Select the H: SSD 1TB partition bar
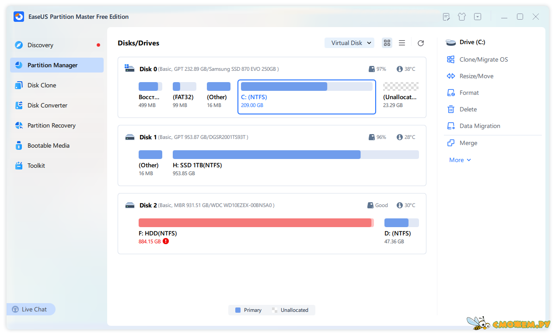Screen dimensions: 555x335 pyautogui.click(x=296, y=155)
